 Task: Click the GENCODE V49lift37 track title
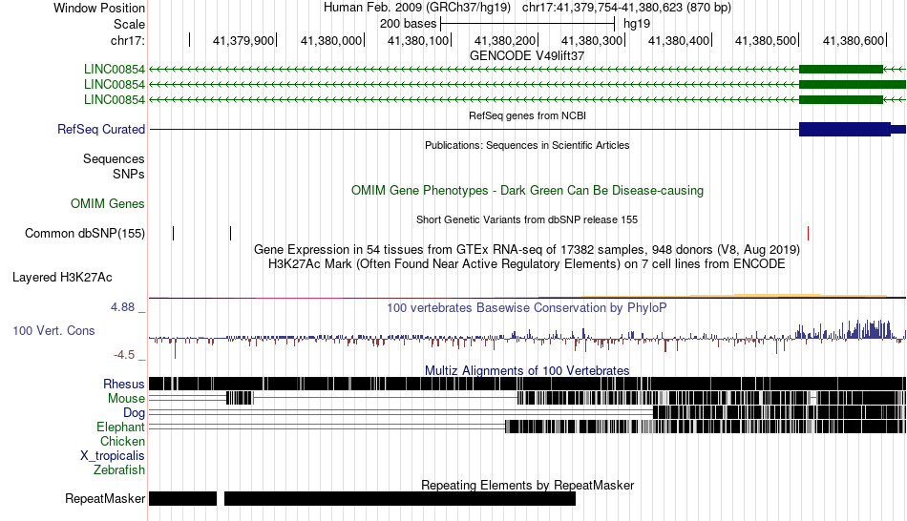click(x=527, y=56)
